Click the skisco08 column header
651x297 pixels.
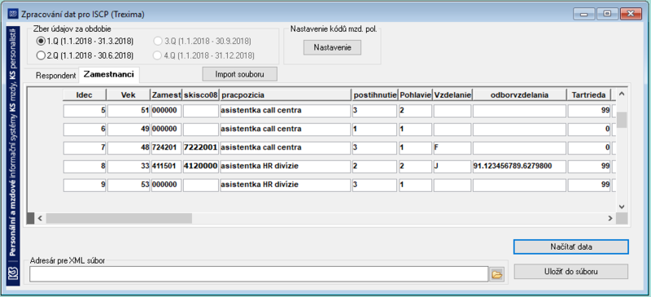tap(200, 95)
